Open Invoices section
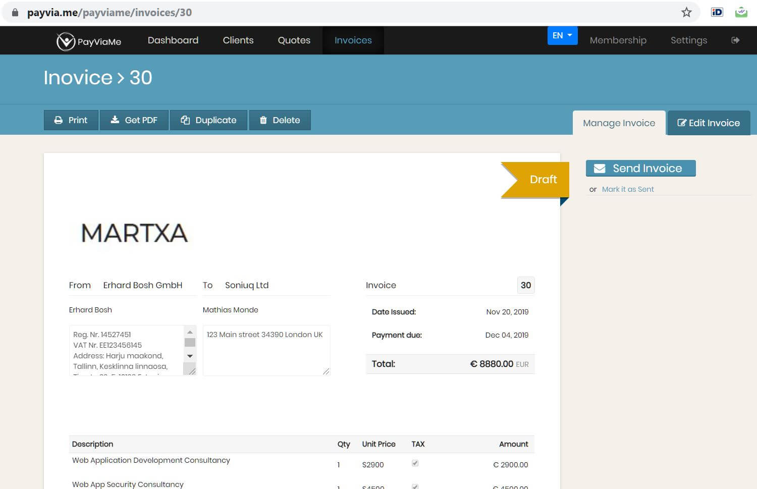This screenshot has width=757, height=489. (353, 40)
